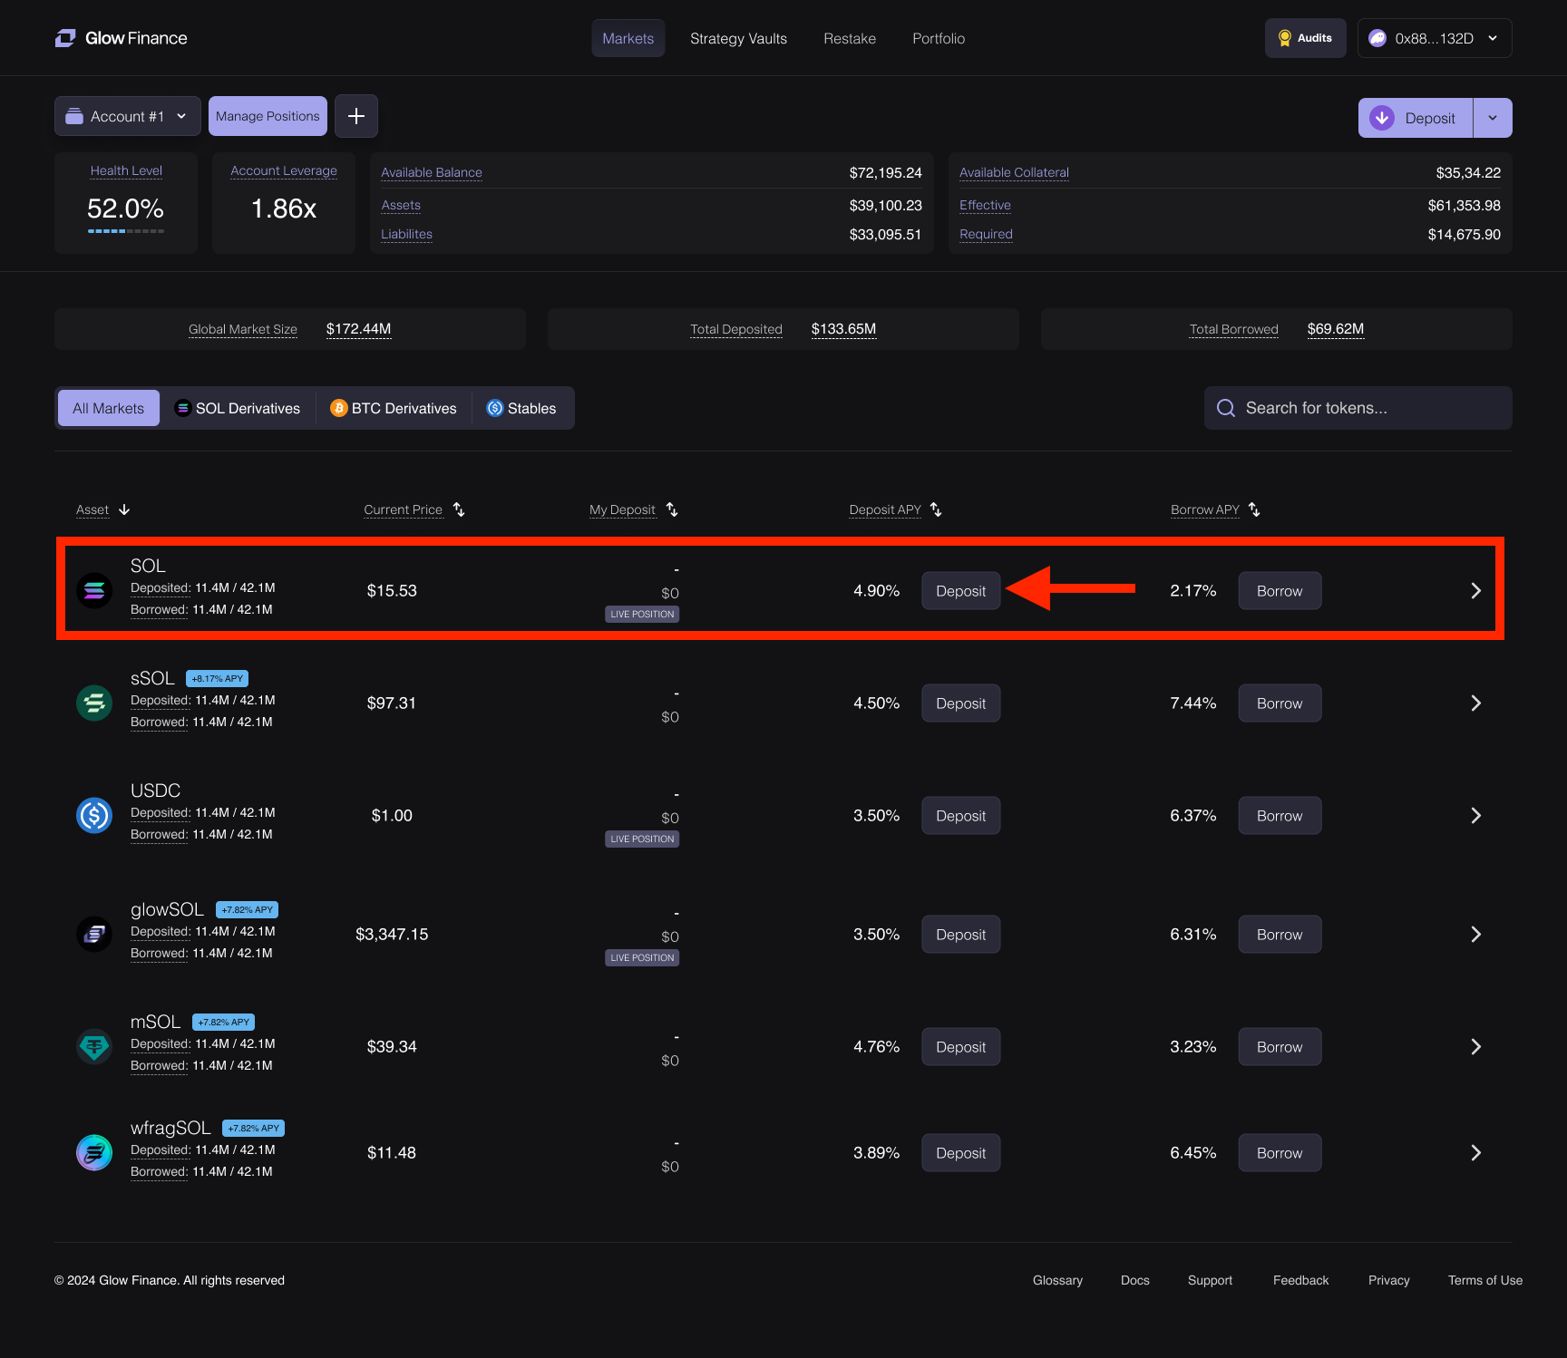The image size is (1567, 1358).
Task: Click the mSOL token icon
Action: point(94,1047)
